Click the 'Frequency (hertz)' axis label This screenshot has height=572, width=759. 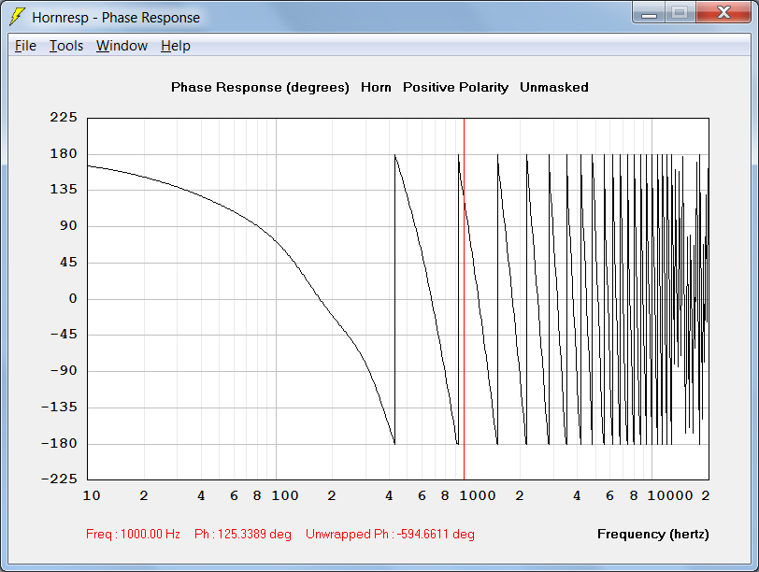653,535
